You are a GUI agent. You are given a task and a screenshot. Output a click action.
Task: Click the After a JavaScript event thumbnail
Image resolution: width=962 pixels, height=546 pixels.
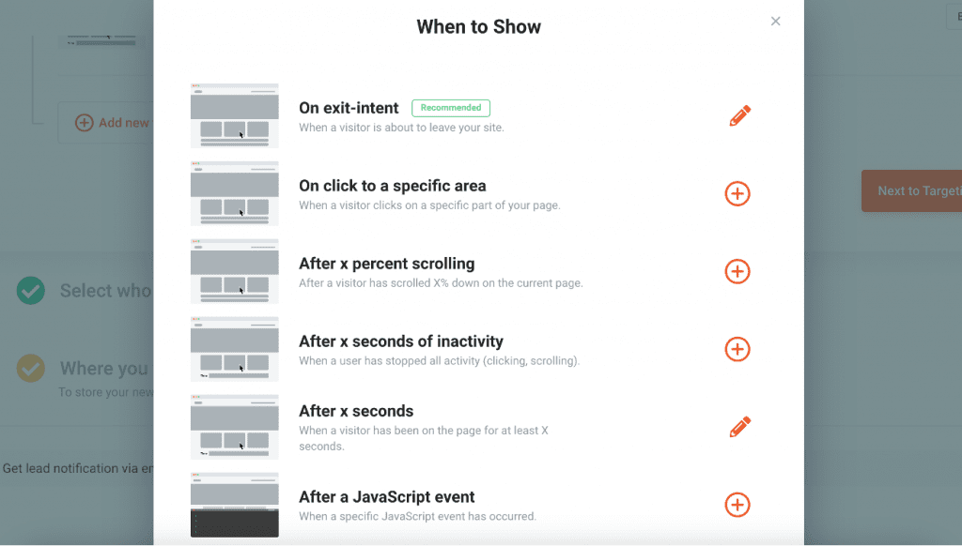point(234,505)
